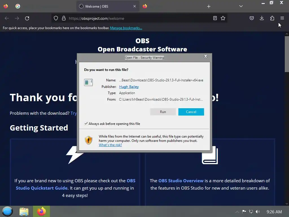Go forward to next page

[x=17, y=18]
